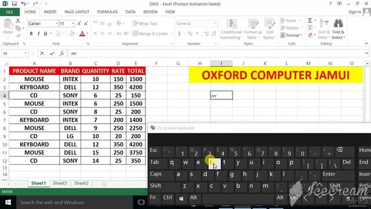Select the Sheet3 tab

click(60, 183)
